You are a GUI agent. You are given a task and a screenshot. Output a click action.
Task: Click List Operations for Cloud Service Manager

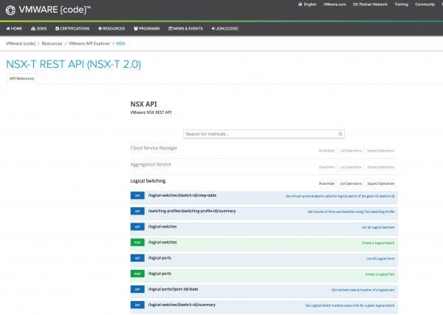click(351, 151)
